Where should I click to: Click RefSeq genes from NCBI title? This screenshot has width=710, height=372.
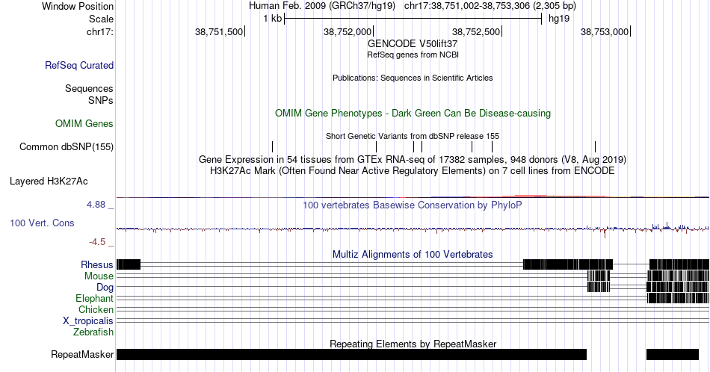[413, 55]
